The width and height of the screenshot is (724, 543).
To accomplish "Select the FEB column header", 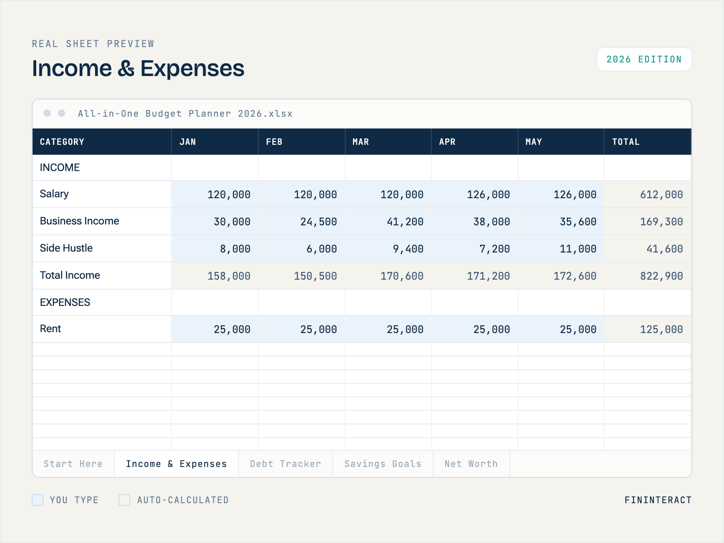I will [x=301, y=142].
